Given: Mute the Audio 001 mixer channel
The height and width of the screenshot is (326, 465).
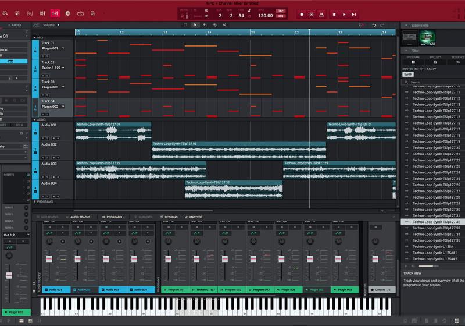Looking at the screenshot, I should pyautogui.click(x=49, y=226).
